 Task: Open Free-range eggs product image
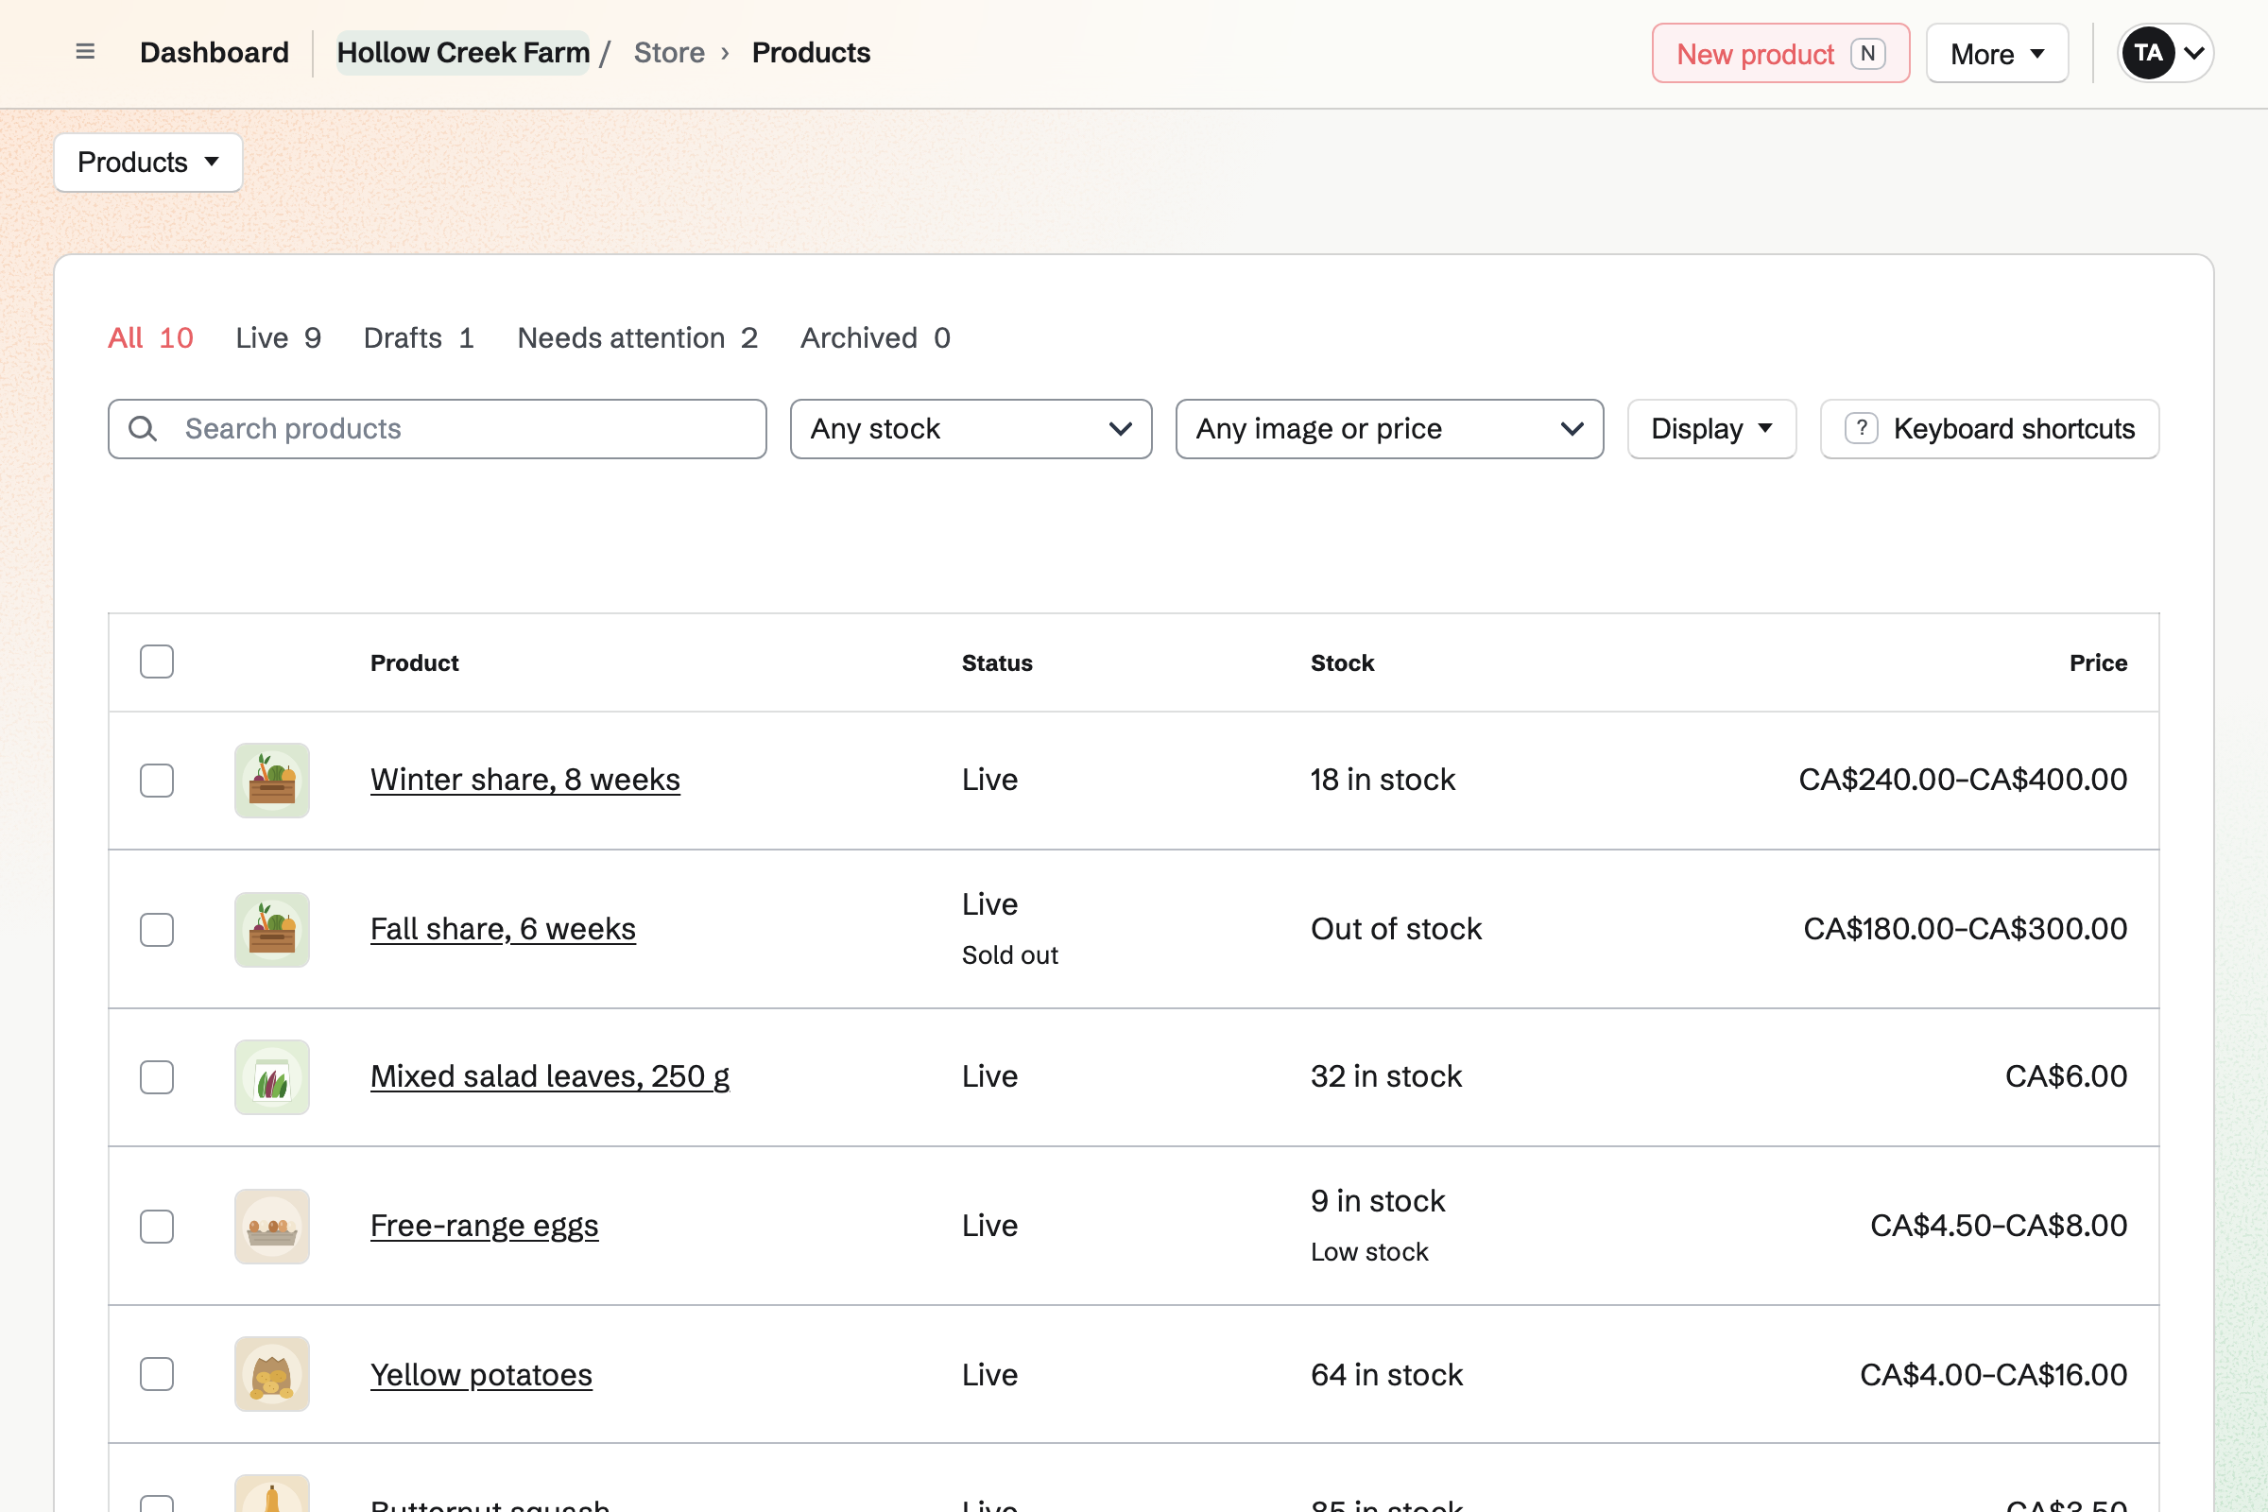(272, 1227)
